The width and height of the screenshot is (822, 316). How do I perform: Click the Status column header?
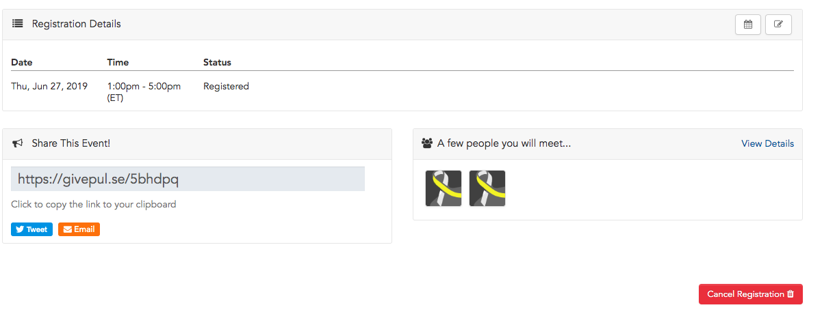click(x=217, y=62)
